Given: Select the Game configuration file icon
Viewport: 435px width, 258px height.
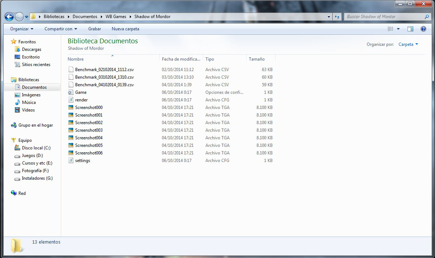Looking at the screenshot, I should [71, 92].
